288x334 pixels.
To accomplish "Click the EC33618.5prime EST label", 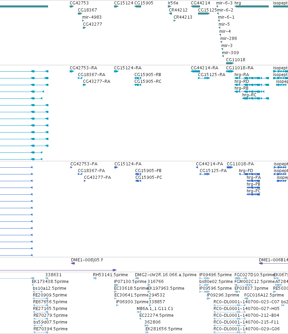I will click(x=131, y=288).
